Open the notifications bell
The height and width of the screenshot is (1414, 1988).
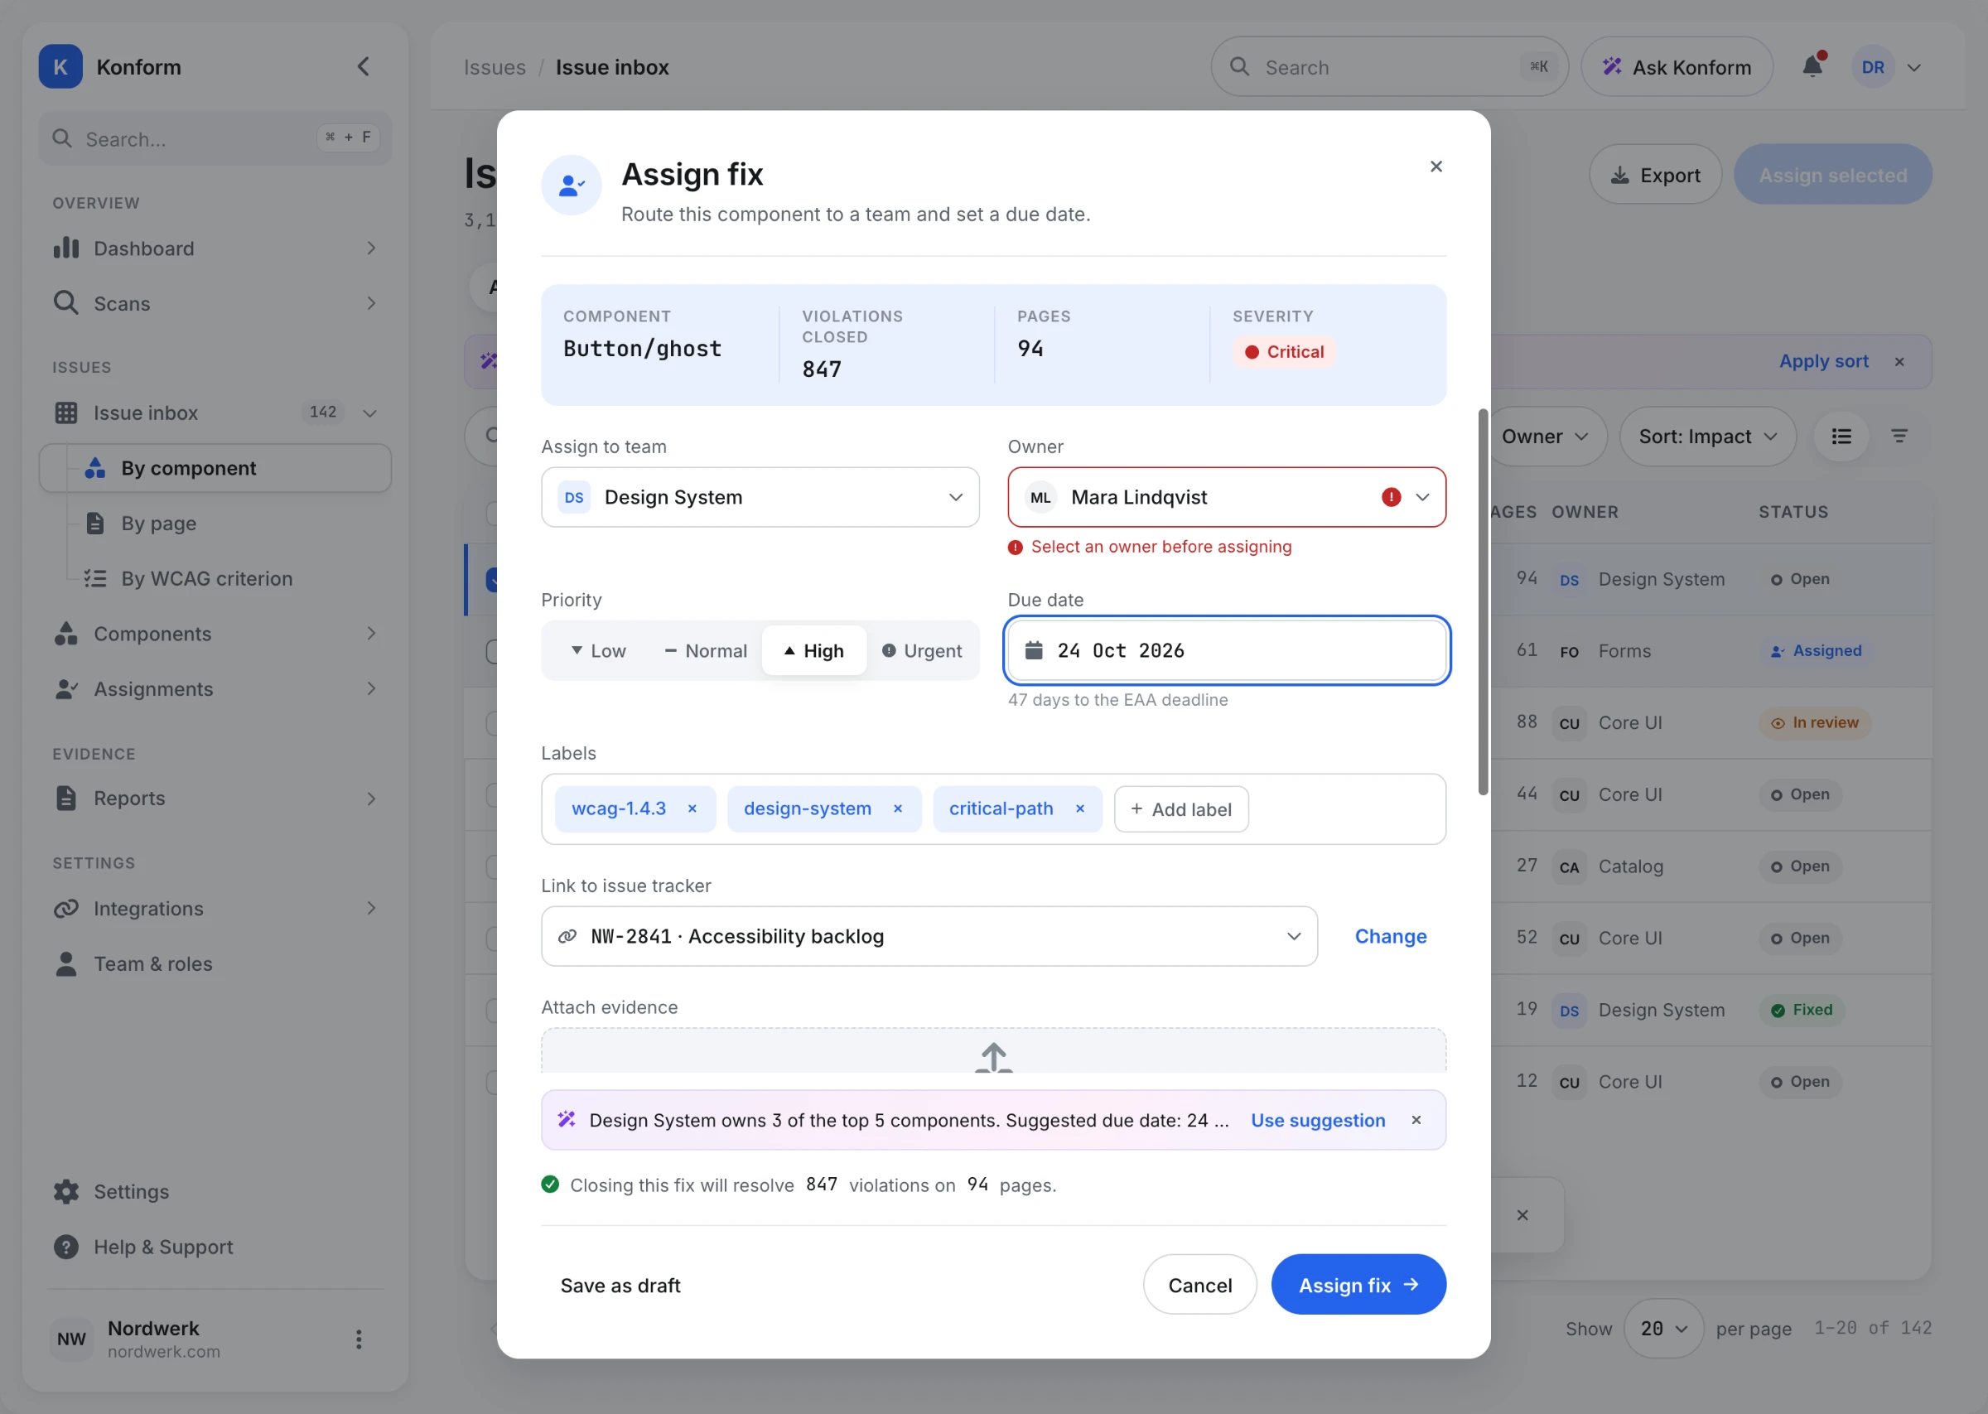coord(1812,66)
